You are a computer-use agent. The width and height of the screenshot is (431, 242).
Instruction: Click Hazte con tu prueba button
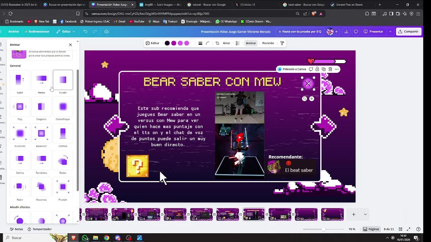299,32
